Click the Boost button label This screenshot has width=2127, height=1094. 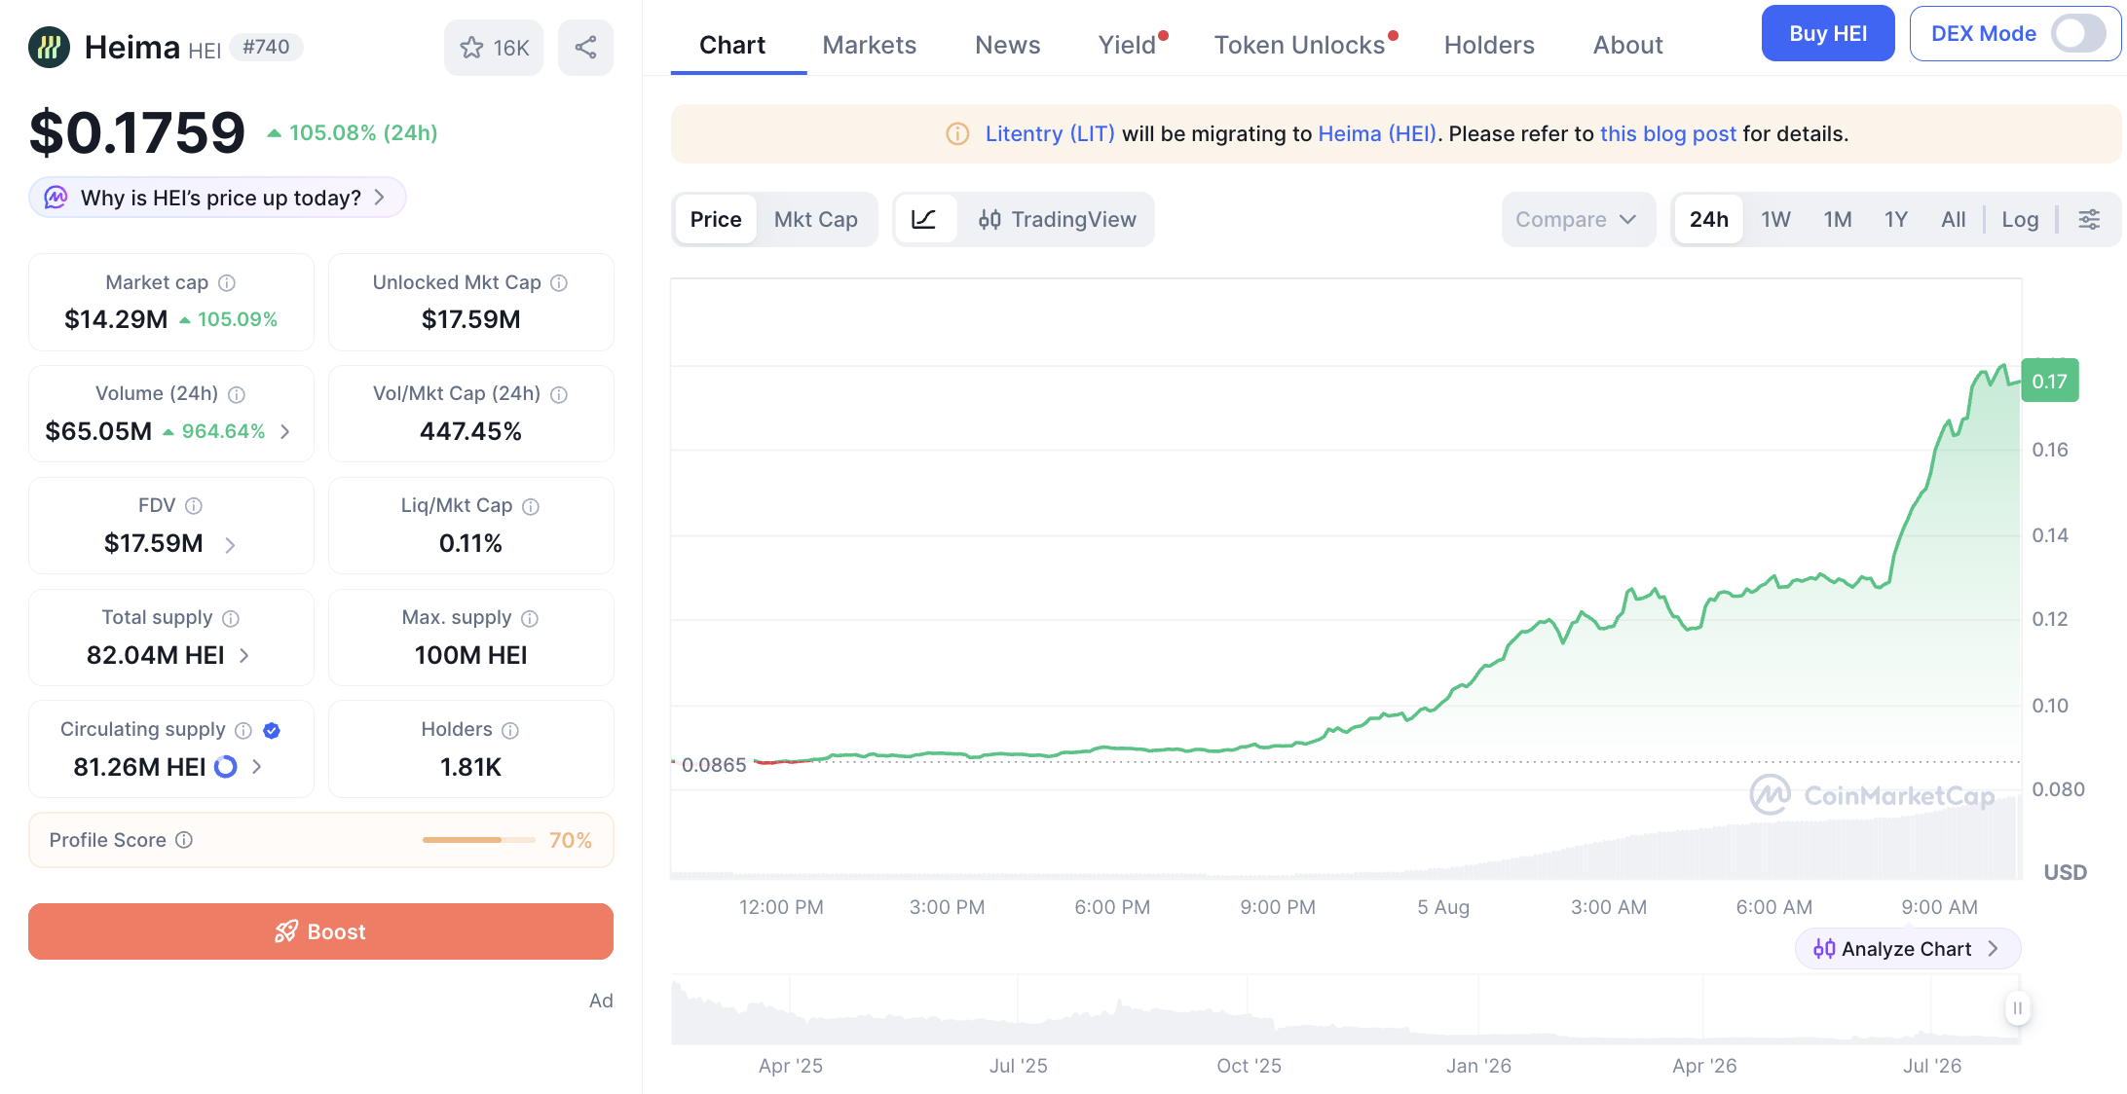pos(336,931)
